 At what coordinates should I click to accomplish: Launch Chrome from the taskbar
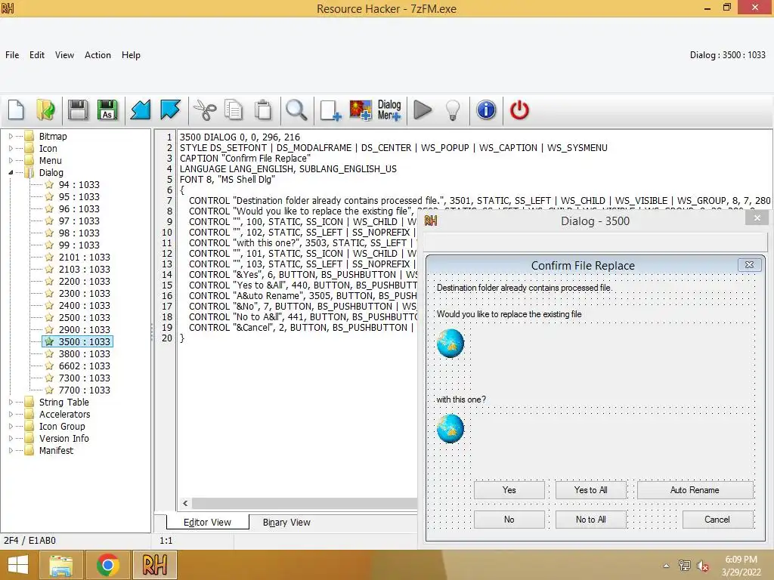(107, 565)
